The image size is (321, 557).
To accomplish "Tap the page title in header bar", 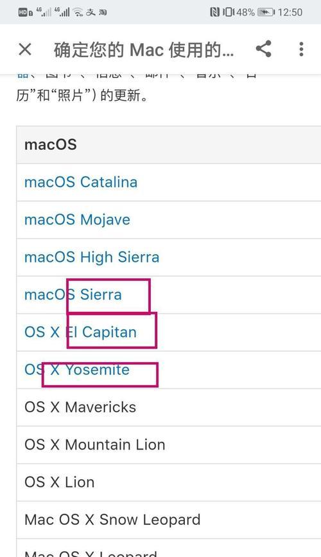I will [x=144, y=50].
